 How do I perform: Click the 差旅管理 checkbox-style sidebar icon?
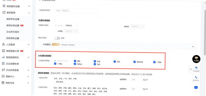pos(4,13)
